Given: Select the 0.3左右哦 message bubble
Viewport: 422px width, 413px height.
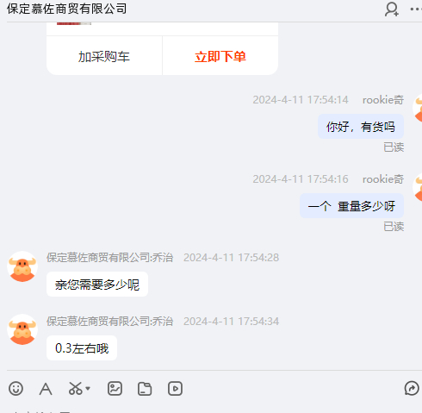Looking at the screenshot, I should coord(82,348).
